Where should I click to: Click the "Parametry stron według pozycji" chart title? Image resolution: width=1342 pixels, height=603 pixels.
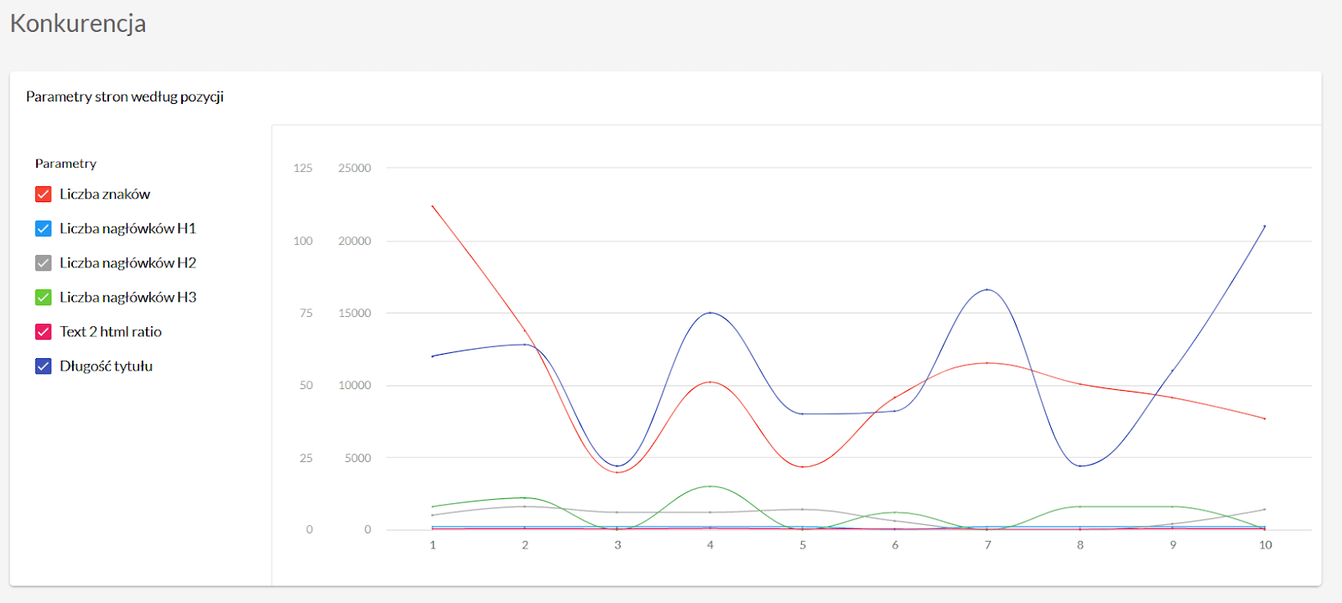coord(125,96)
